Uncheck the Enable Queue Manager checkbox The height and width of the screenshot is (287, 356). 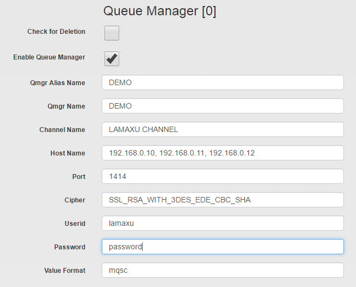112,59
